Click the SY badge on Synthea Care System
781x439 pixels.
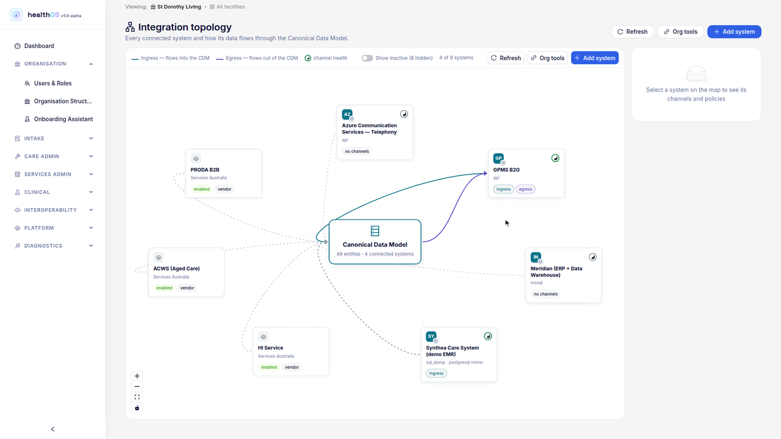(x=431, y=337)
